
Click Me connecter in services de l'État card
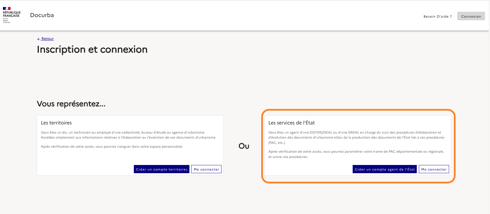tap(434, 169)
